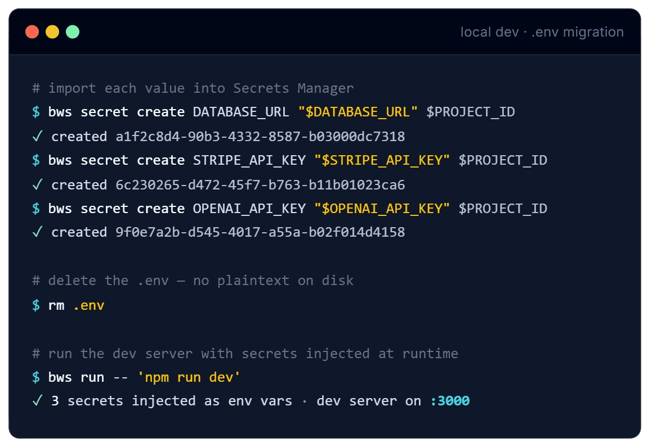This screenshot has height=447, width=648.
Task: Click the command creating DATABASE_URL secret
Action: (273, 112)
